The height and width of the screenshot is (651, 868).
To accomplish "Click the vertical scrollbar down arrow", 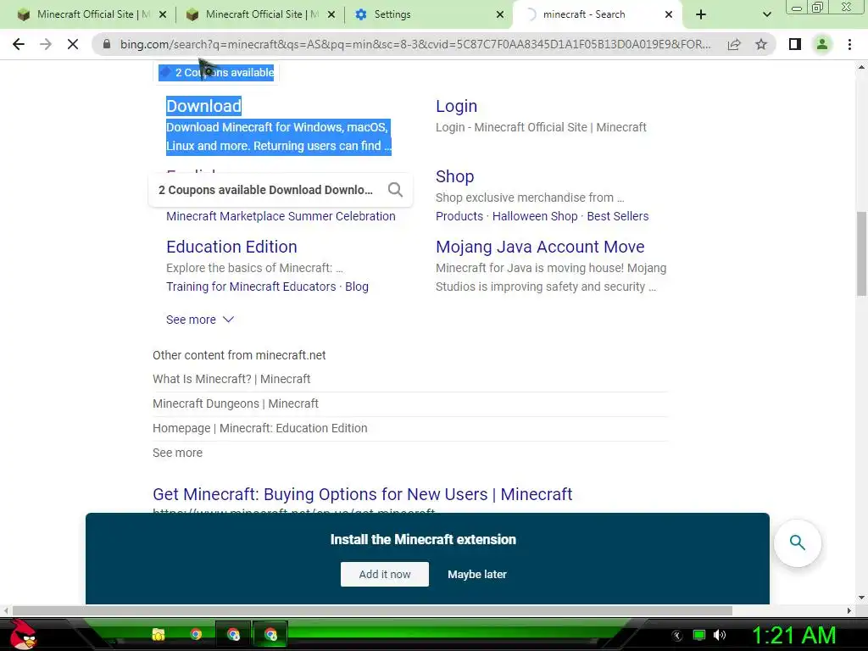I will click(x=861, y=598).
